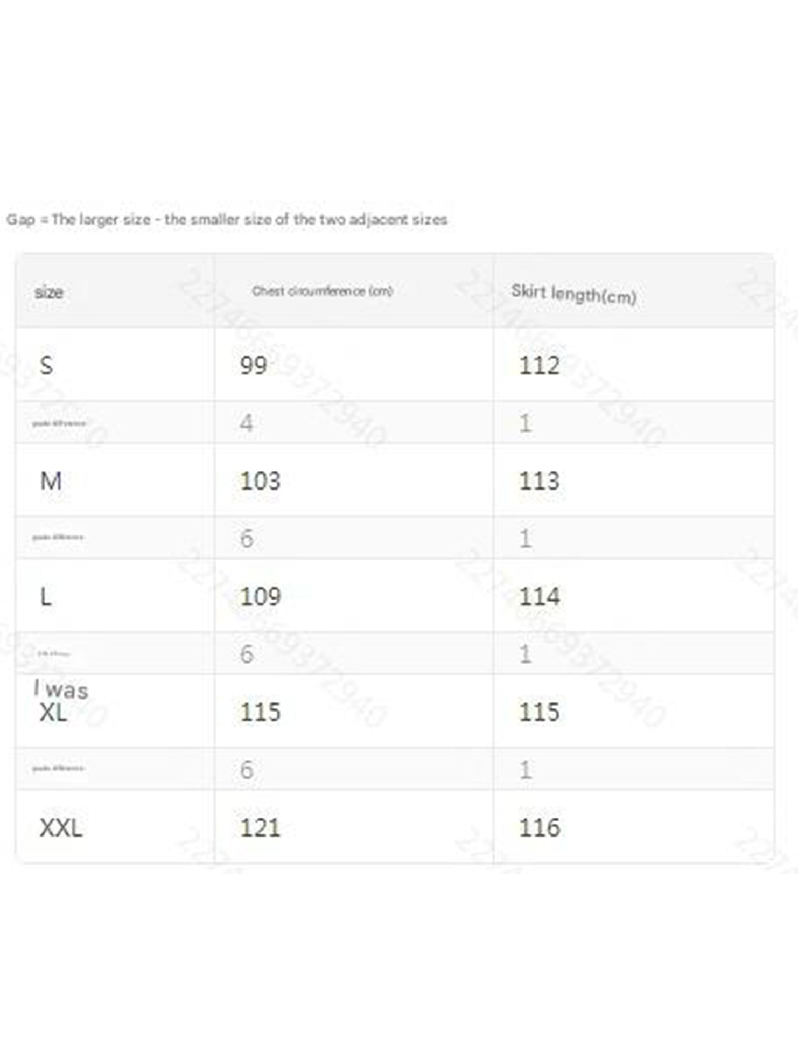Click skirt length value 114
The width and height of the screenshot is (798, 1059).
[539, 596]
